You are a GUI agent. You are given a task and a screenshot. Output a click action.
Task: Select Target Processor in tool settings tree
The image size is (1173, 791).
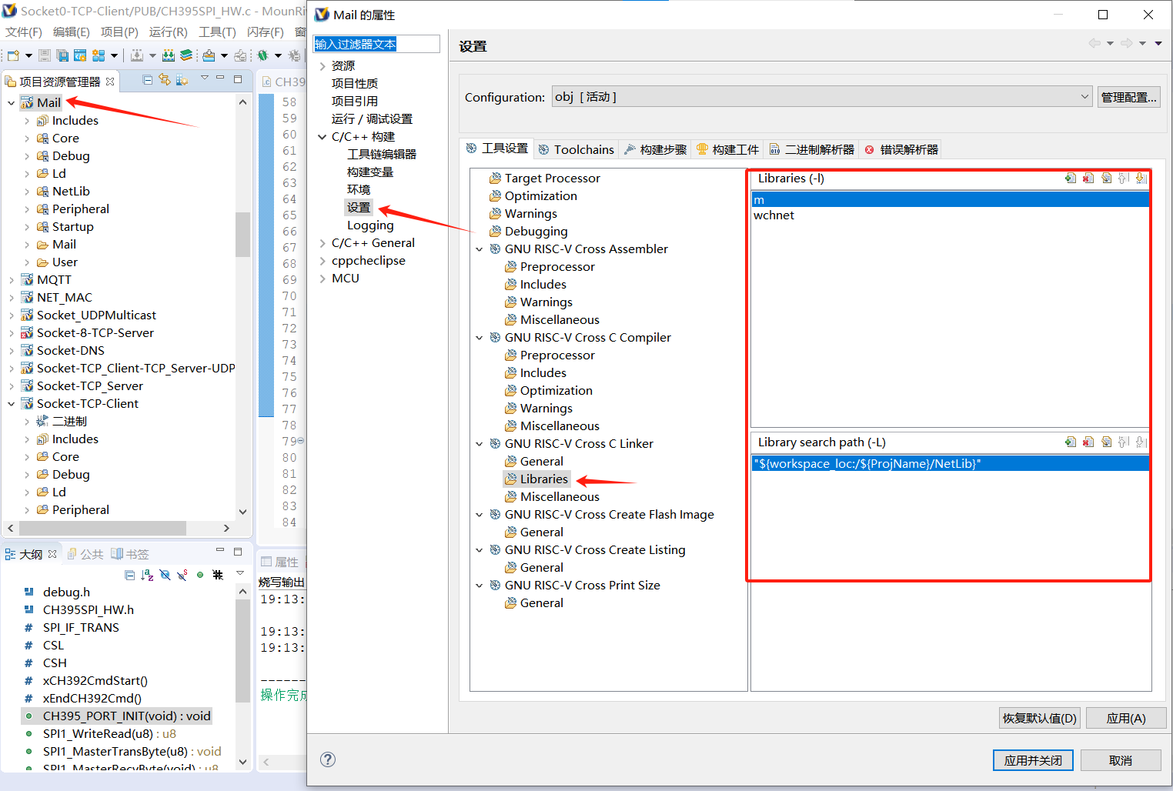click(x=552, y=179)
